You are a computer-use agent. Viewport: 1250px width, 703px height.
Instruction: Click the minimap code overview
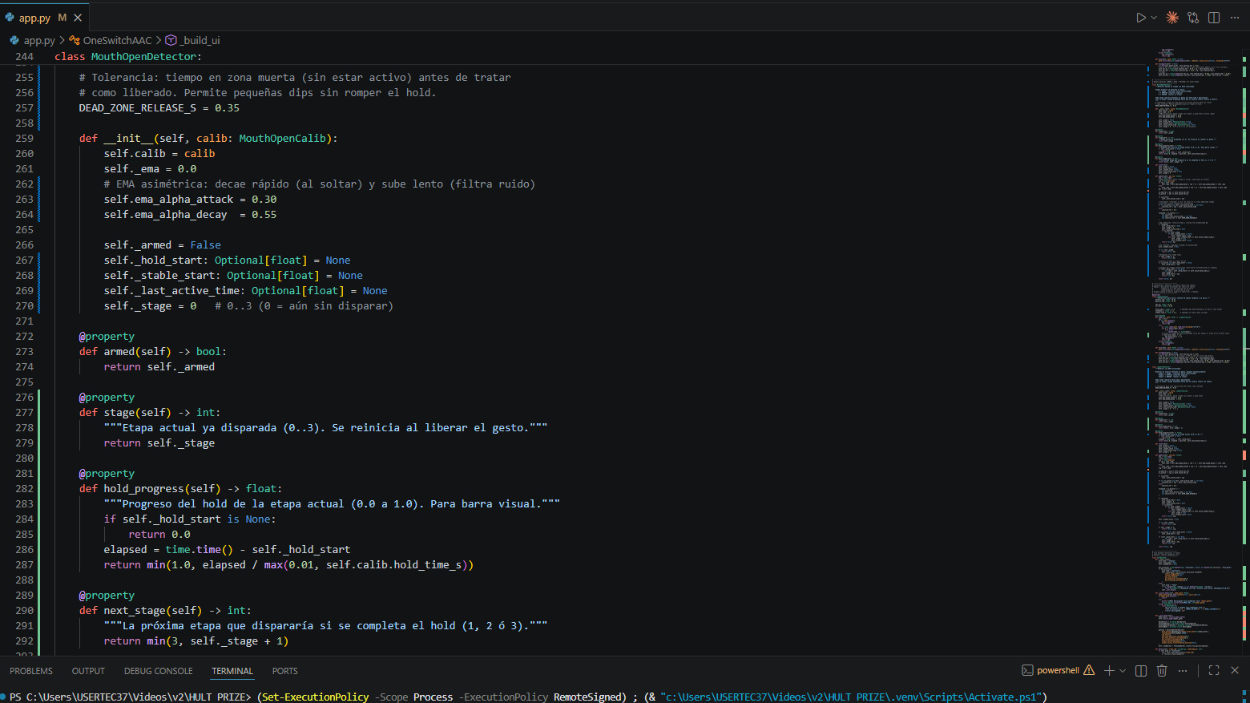pos(1192,353)
